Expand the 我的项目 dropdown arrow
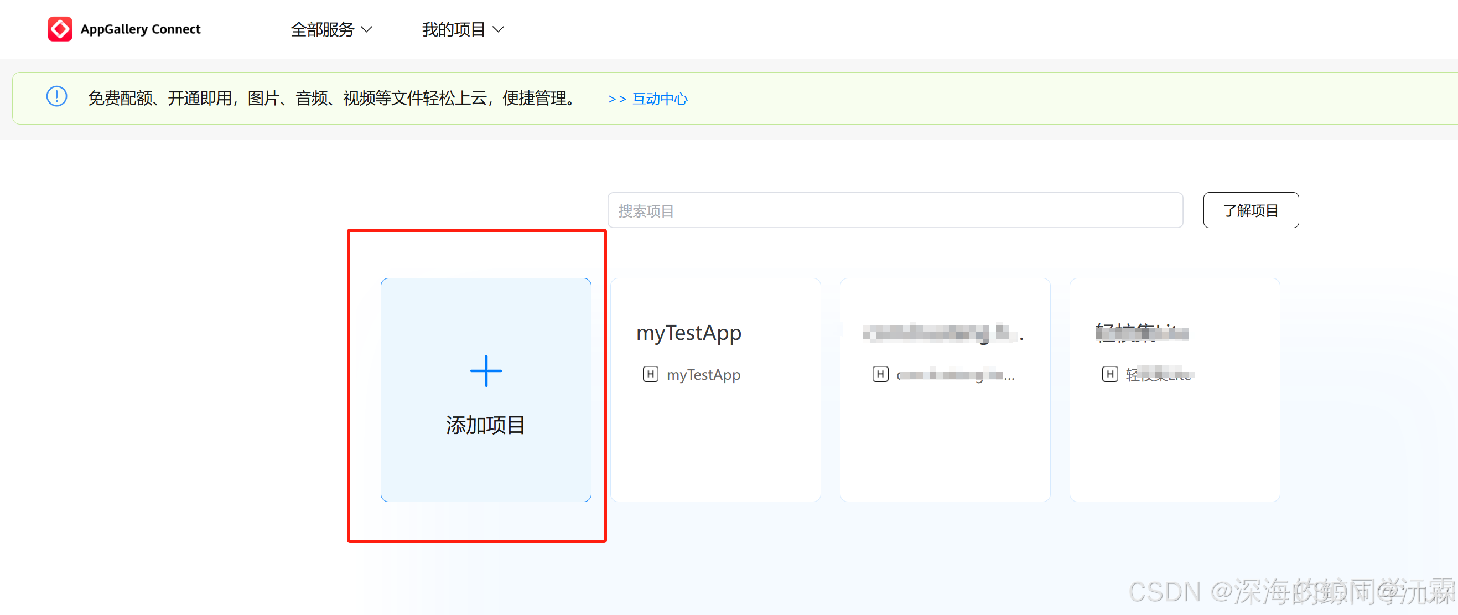1458x615 pixels. click(498, 29)
